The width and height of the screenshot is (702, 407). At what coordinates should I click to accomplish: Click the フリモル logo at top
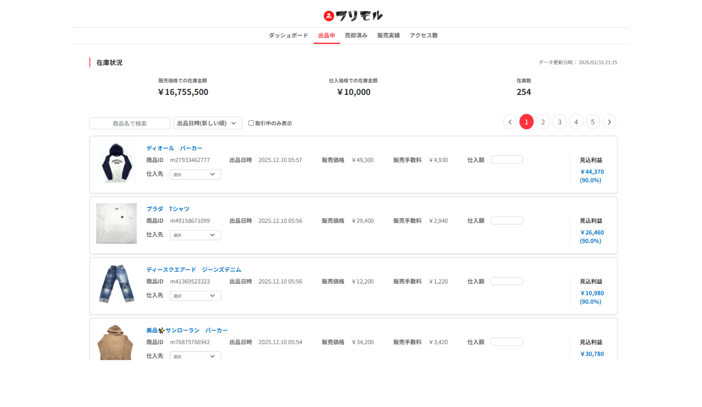tap(353, 16)
